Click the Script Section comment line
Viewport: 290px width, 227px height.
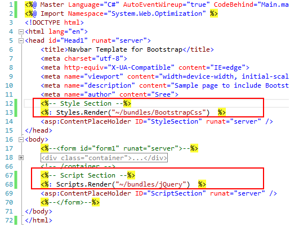[88, 175]
